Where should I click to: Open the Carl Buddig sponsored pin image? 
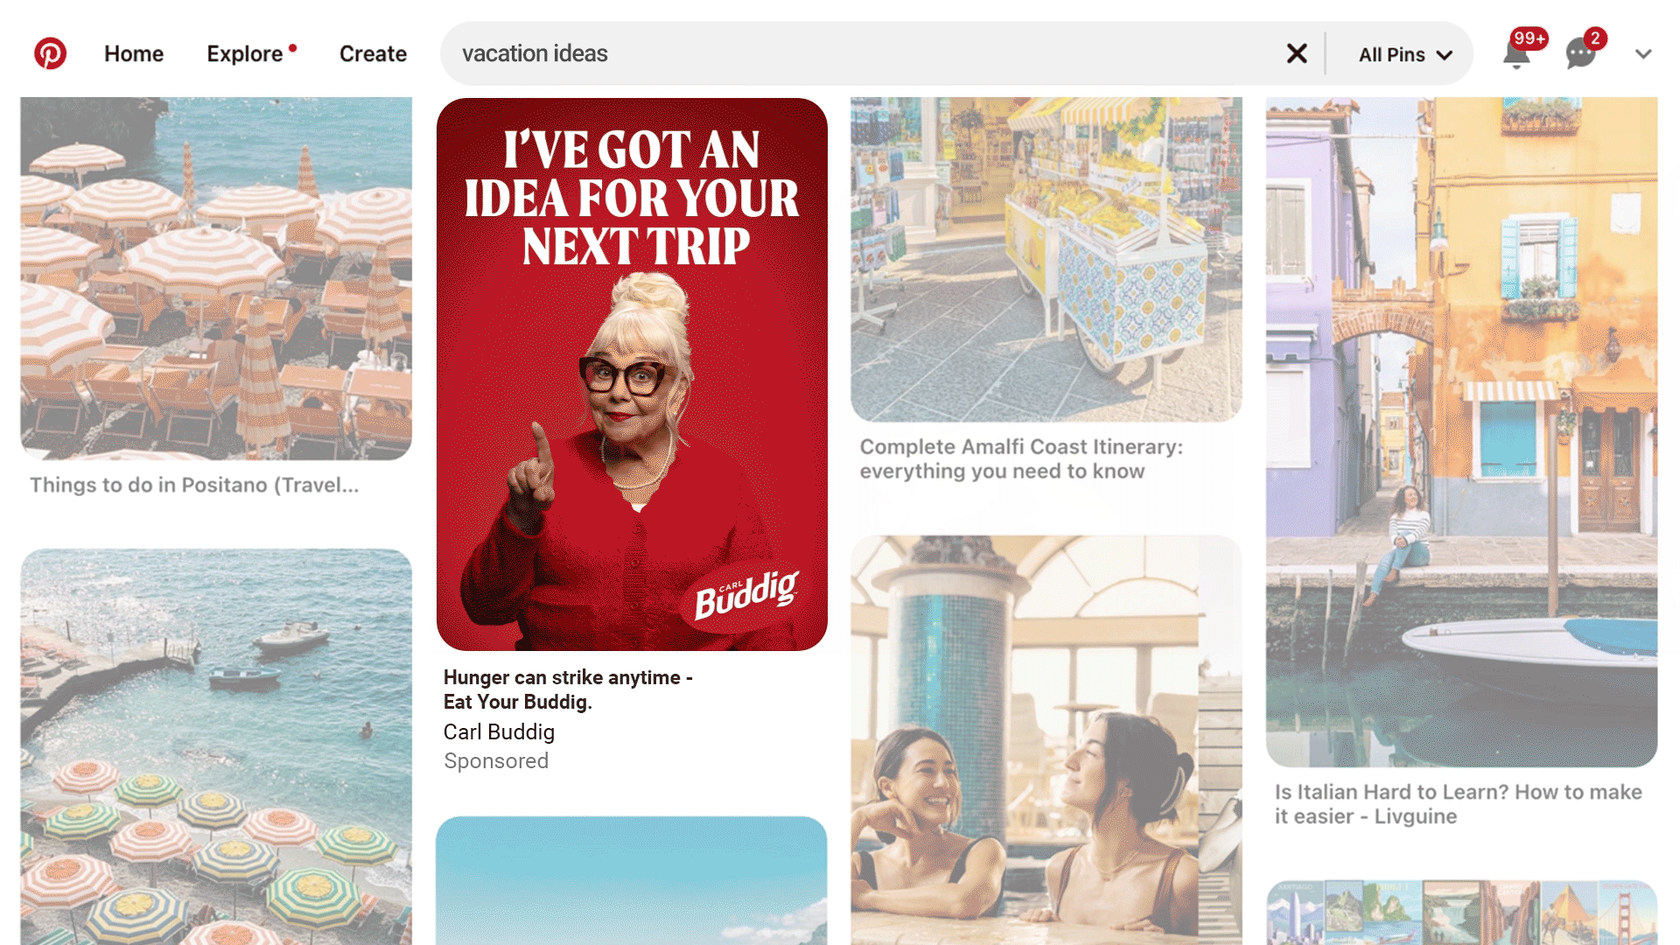[632, 374]
